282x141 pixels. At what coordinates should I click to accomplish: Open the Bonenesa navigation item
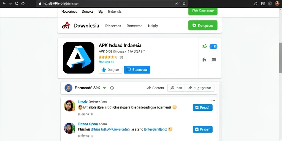[x=134, y=26]
